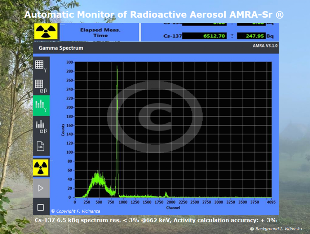Screen dimensions: 310x234
Task: Show the alpha-beta spectrum chart
Action: [41, 126]
